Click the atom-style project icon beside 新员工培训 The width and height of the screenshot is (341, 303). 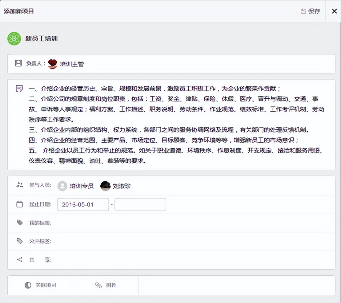[x=14, y=39]
